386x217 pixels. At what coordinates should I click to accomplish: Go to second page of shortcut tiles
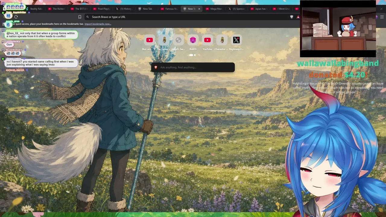195,55
